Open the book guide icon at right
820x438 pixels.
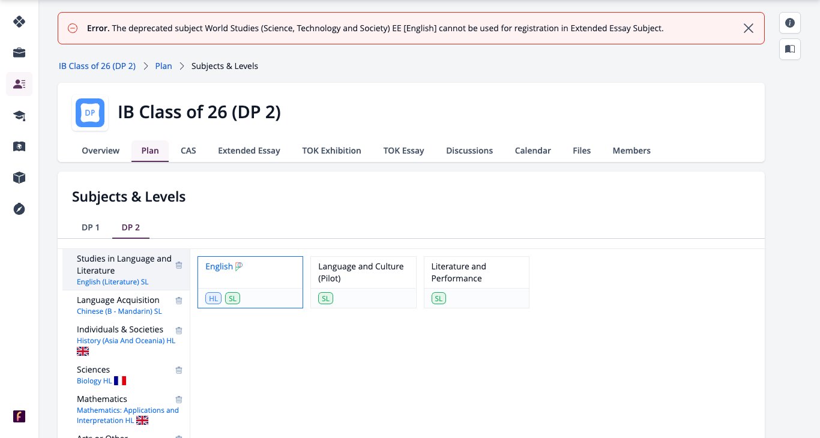pyautogui.click(x=790, y=49)
